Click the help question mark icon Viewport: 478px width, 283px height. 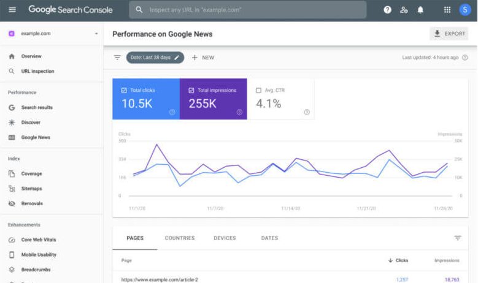point(387,10)
